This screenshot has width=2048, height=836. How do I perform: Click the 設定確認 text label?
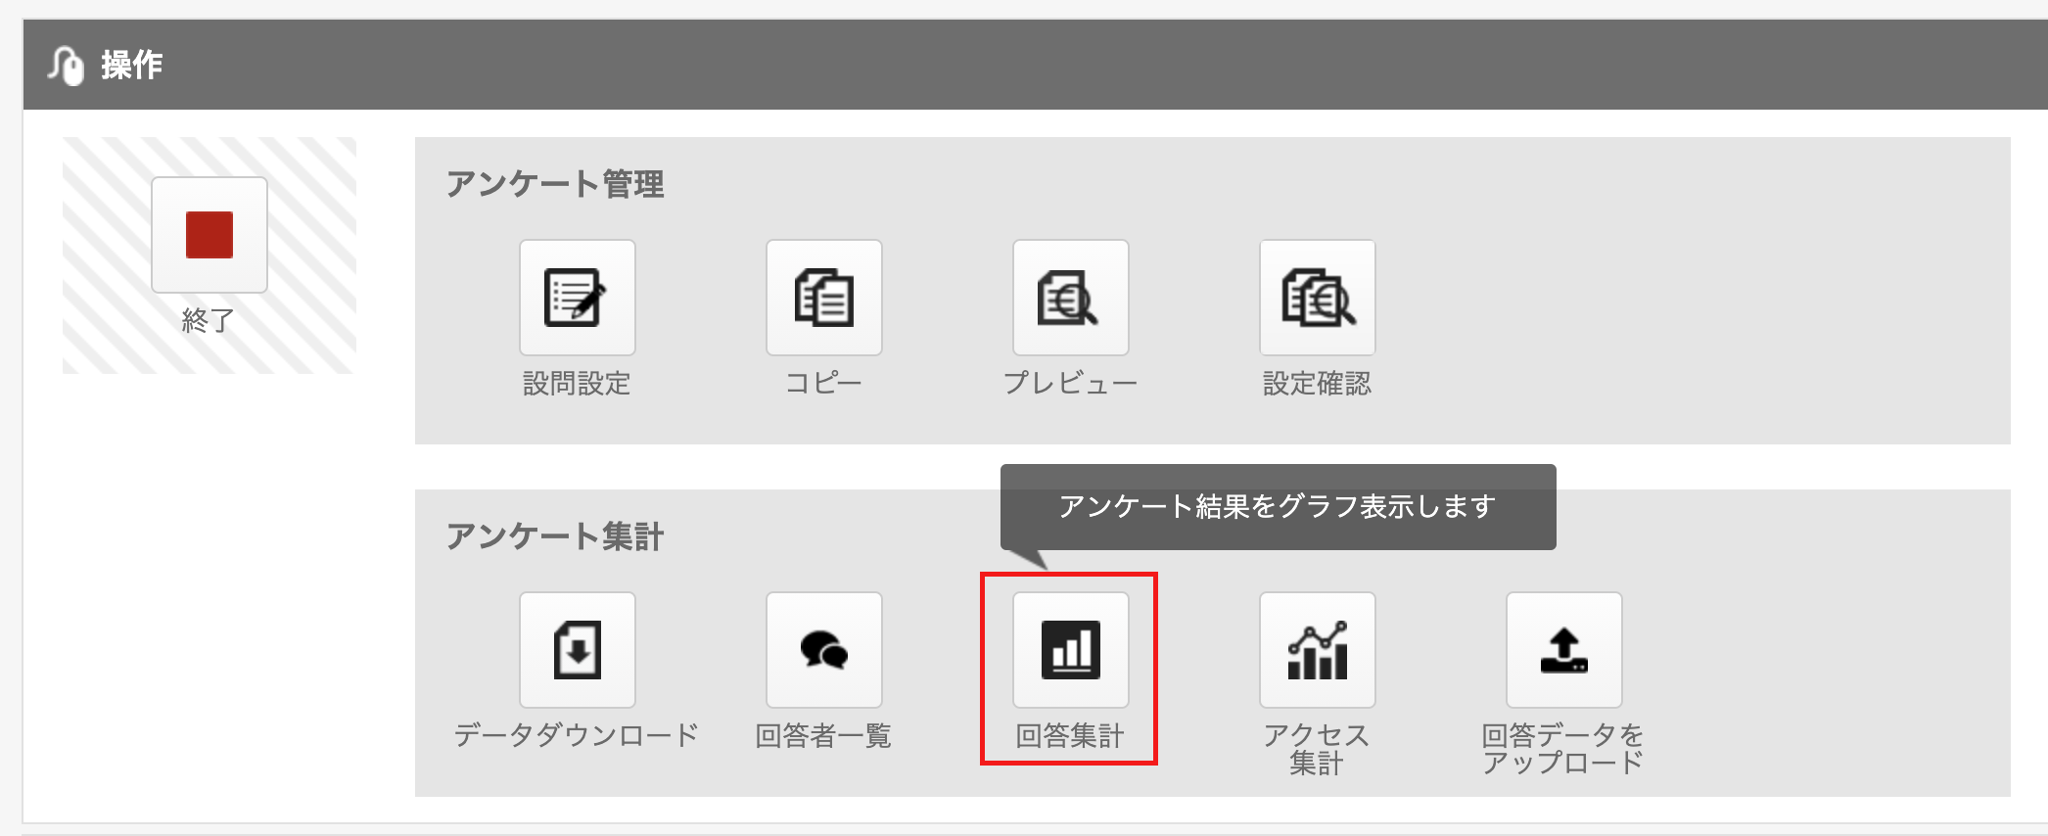(x=1317, y=383)
